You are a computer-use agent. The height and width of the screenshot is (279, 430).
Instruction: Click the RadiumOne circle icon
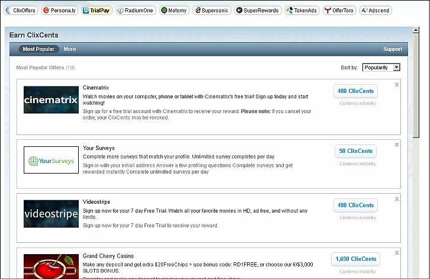[x=120, y=11]
